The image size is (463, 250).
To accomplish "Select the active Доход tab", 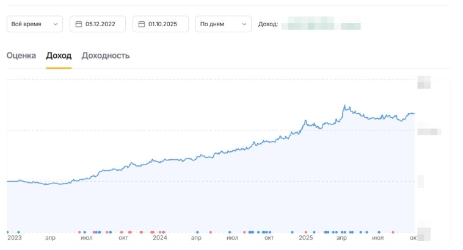I will click(59, 55).
